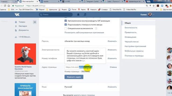Image resolution: width=172 pixels, height=96 pixels.
Task: Open the Товары sidebar link
Action: tap(22, 22)
